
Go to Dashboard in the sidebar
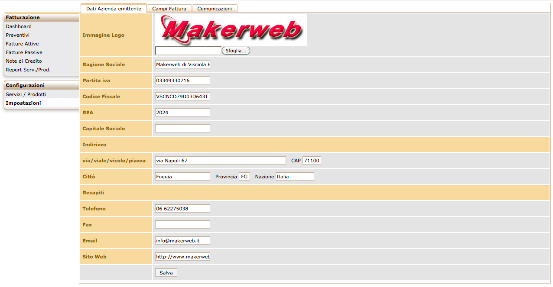pos(19,26)
